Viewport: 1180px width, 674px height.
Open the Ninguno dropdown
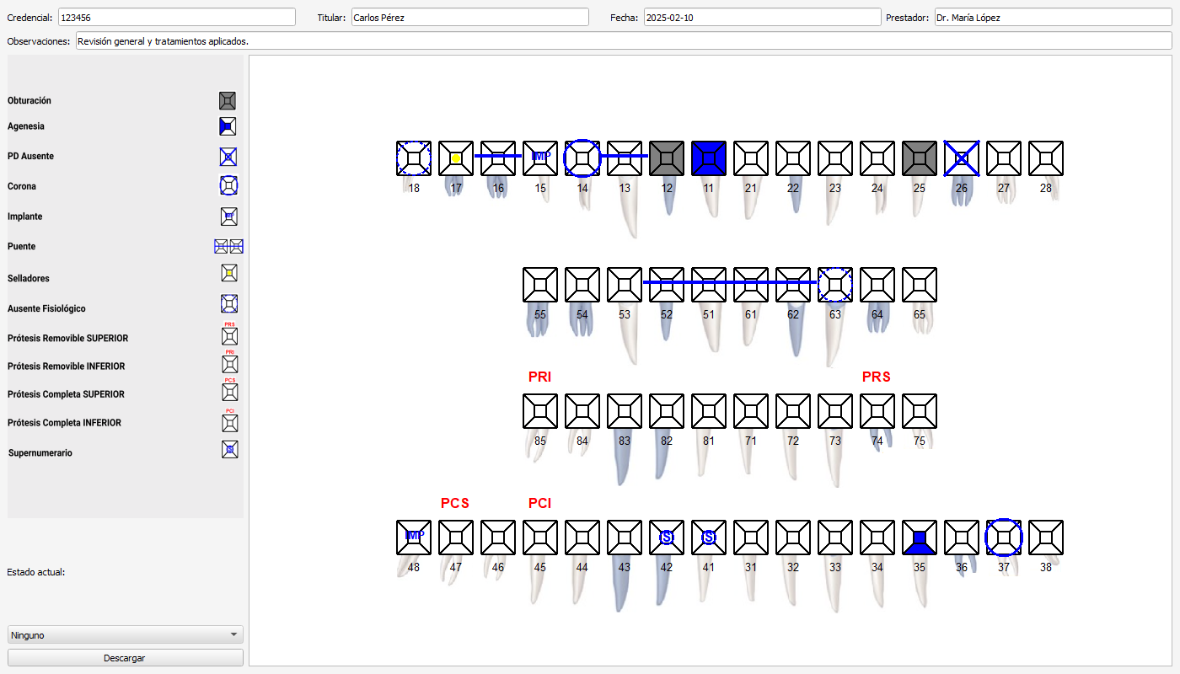(125, 635)
